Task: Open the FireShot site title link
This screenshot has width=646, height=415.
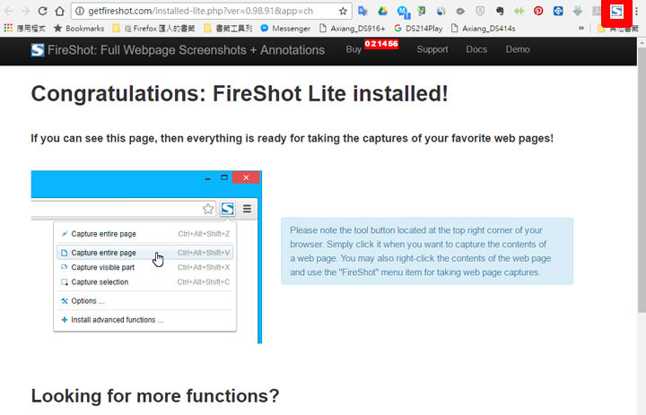Action: tap(186, 50)
